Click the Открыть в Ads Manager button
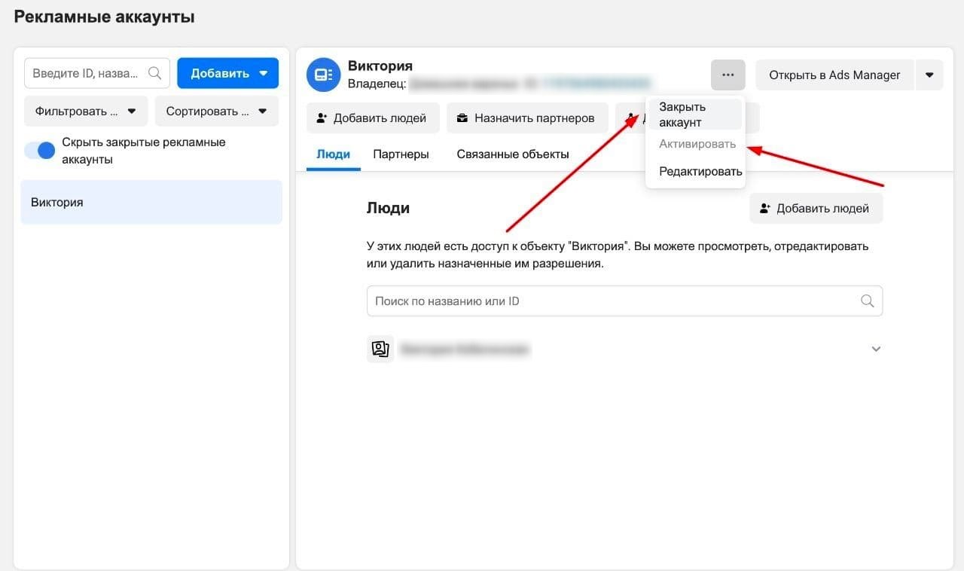The image size is (964, 571). [834, 75]
